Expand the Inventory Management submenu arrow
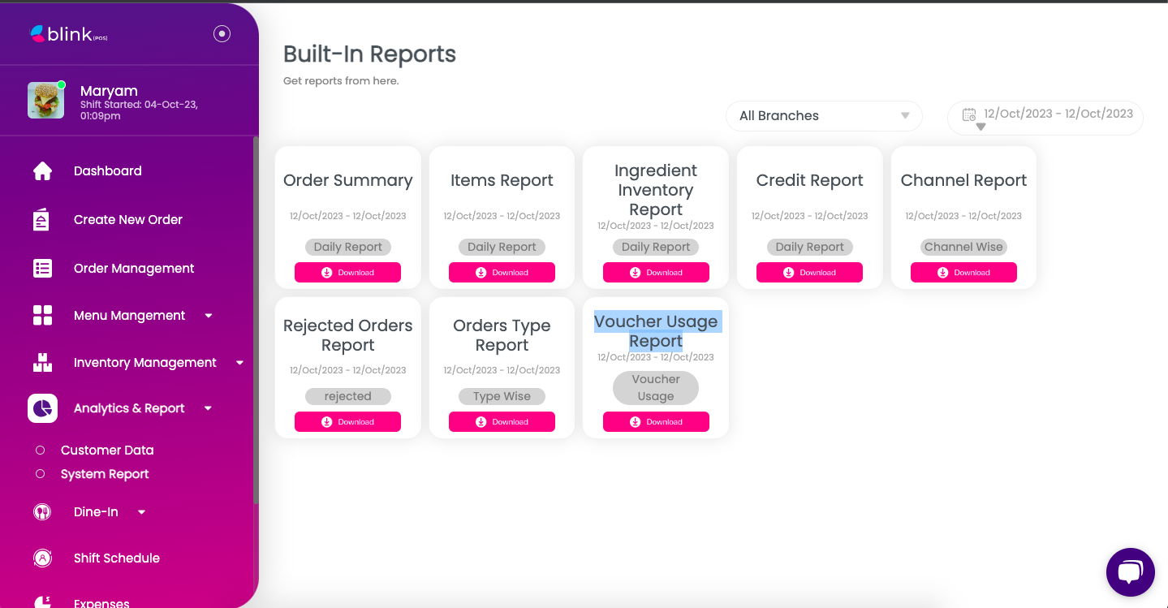This screenshot has height=608, width=1168. [239, 363]
